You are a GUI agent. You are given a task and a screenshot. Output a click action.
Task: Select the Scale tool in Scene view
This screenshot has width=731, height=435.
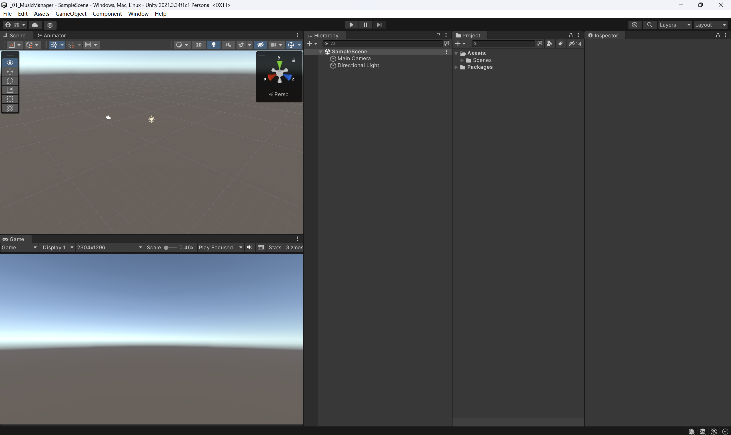(x=10, y=90)
